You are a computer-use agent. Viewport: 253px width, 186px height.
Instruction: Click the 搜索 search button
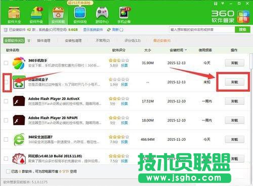pyautogui.click(x=242, y=30)
